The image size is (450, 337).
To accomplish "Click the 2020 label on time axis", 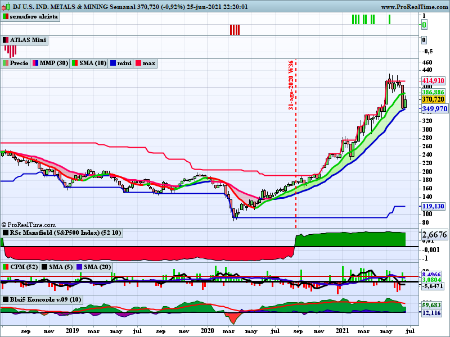I will 207,331.
